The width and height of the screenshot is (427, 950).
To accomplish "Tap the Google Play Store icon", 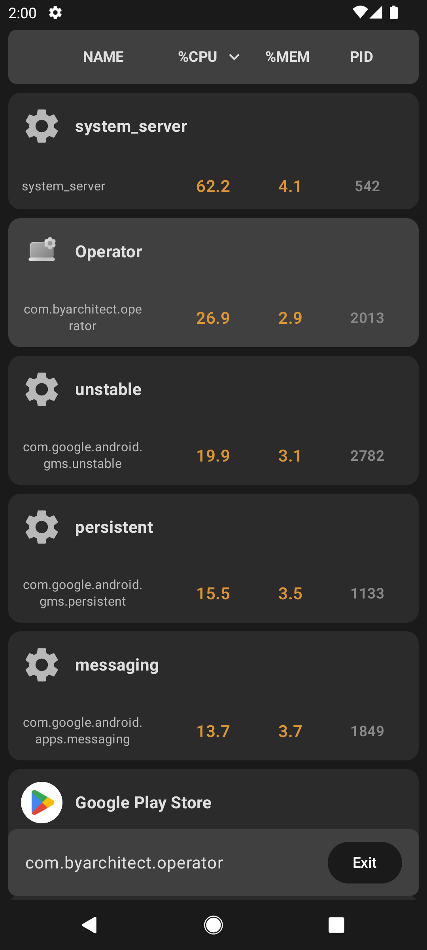I will [x=42, y=802].
